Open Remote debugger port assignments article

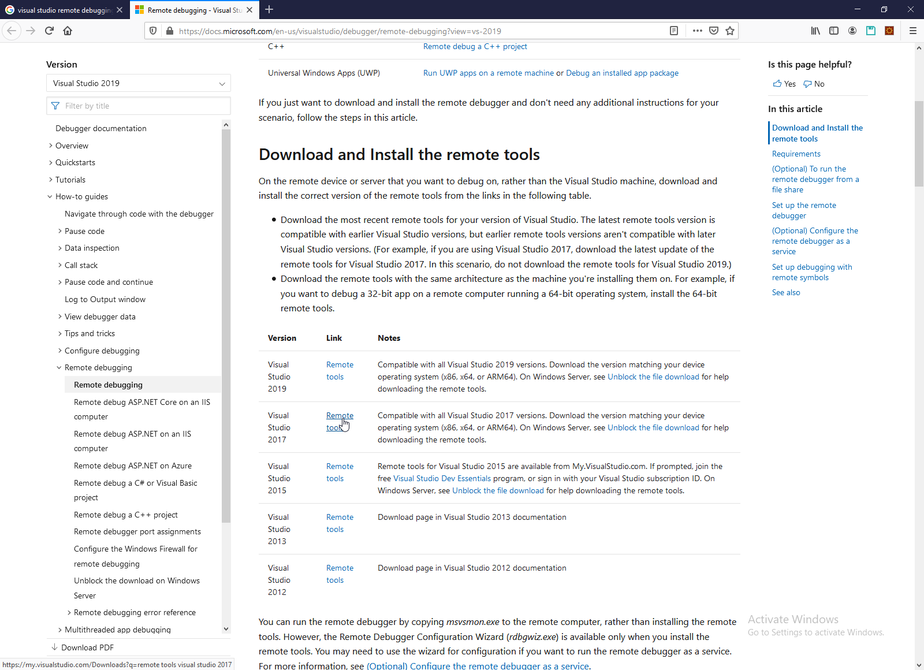click(x=137, y=531)
